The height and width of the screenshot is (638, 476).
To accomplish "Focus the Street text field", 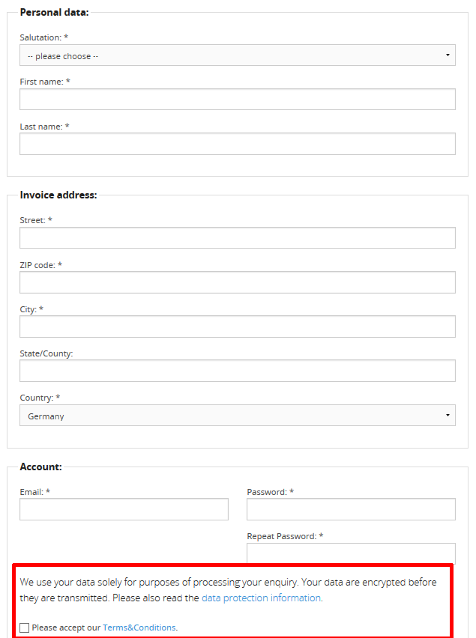I will click(x=238, y=237).
